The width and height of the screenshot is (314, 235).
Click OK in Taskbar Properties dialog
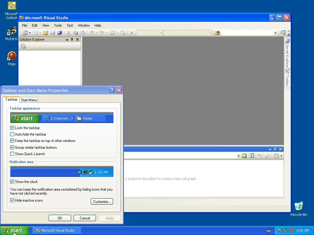60,218
